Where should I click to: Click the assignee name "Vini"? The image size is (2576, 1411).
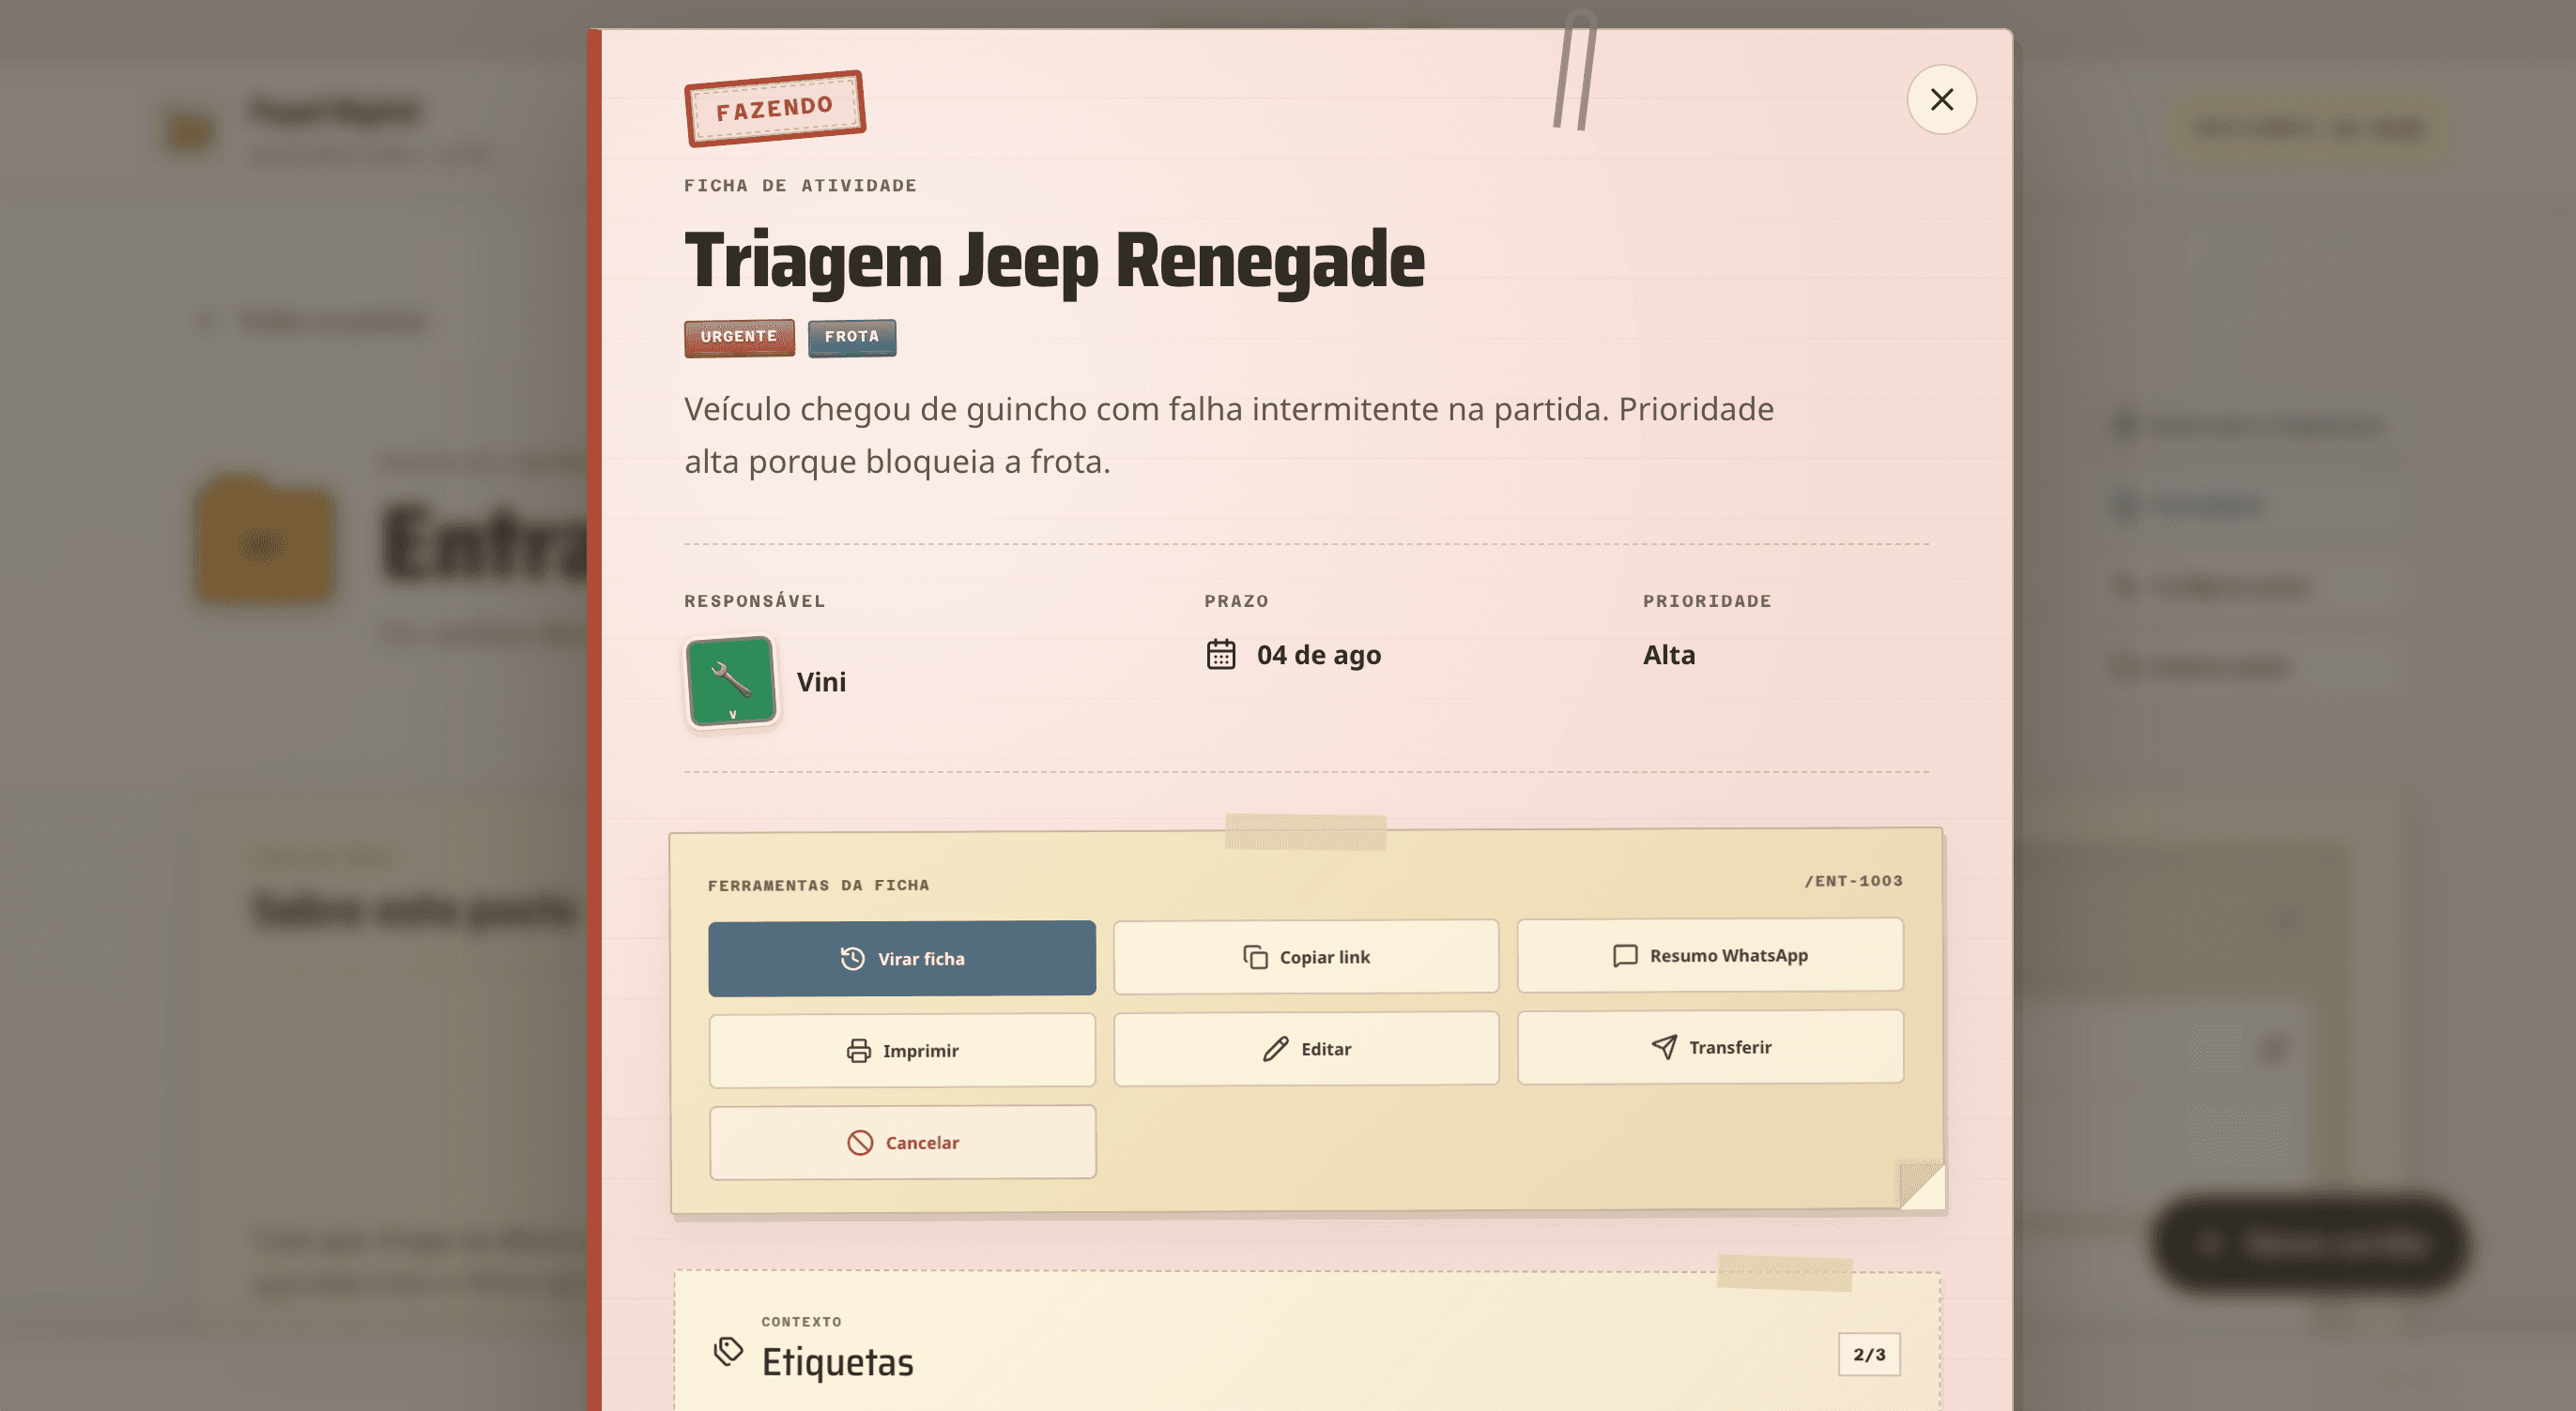[821, 681]
